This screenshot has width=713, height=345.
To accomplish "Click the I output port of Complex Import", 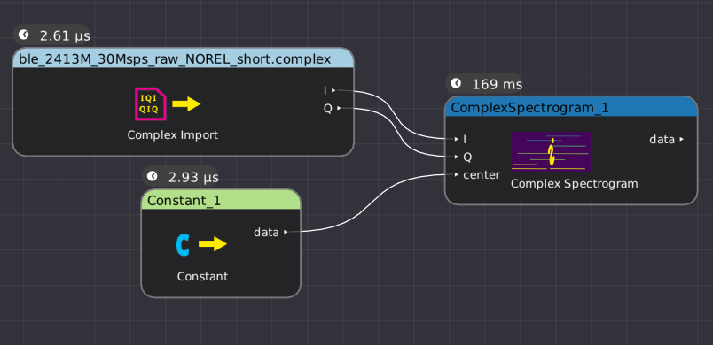I will pyautogui.click(x=333, y=90).
